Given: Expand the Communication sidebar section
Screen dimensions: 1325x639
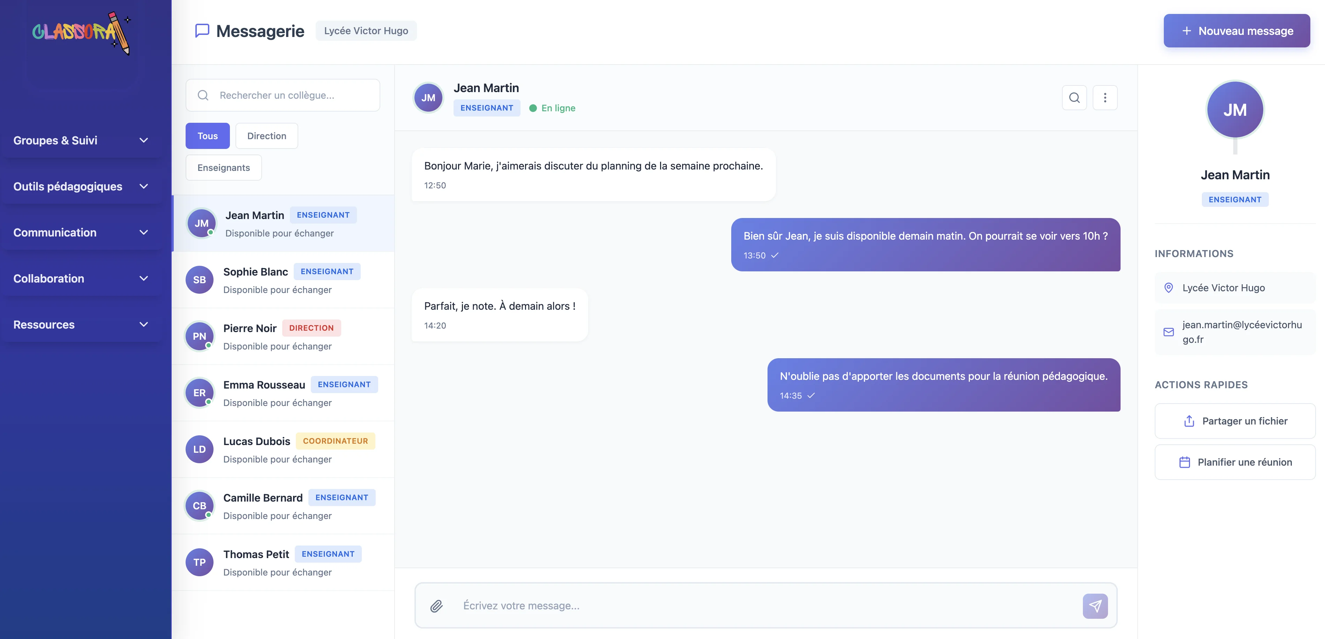Looking at the screenshot, I should pos(81,232).
